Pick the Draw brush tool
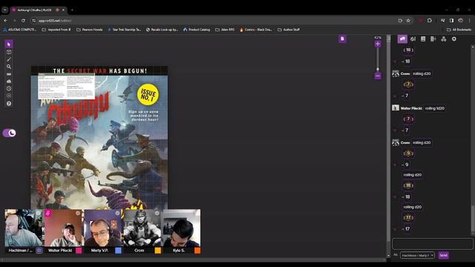475x267 pixels. click(9, 59)
